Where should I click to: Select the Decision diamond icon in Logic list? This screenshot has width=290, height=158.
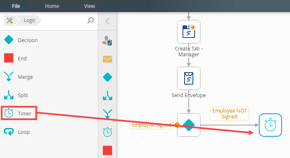9,40
